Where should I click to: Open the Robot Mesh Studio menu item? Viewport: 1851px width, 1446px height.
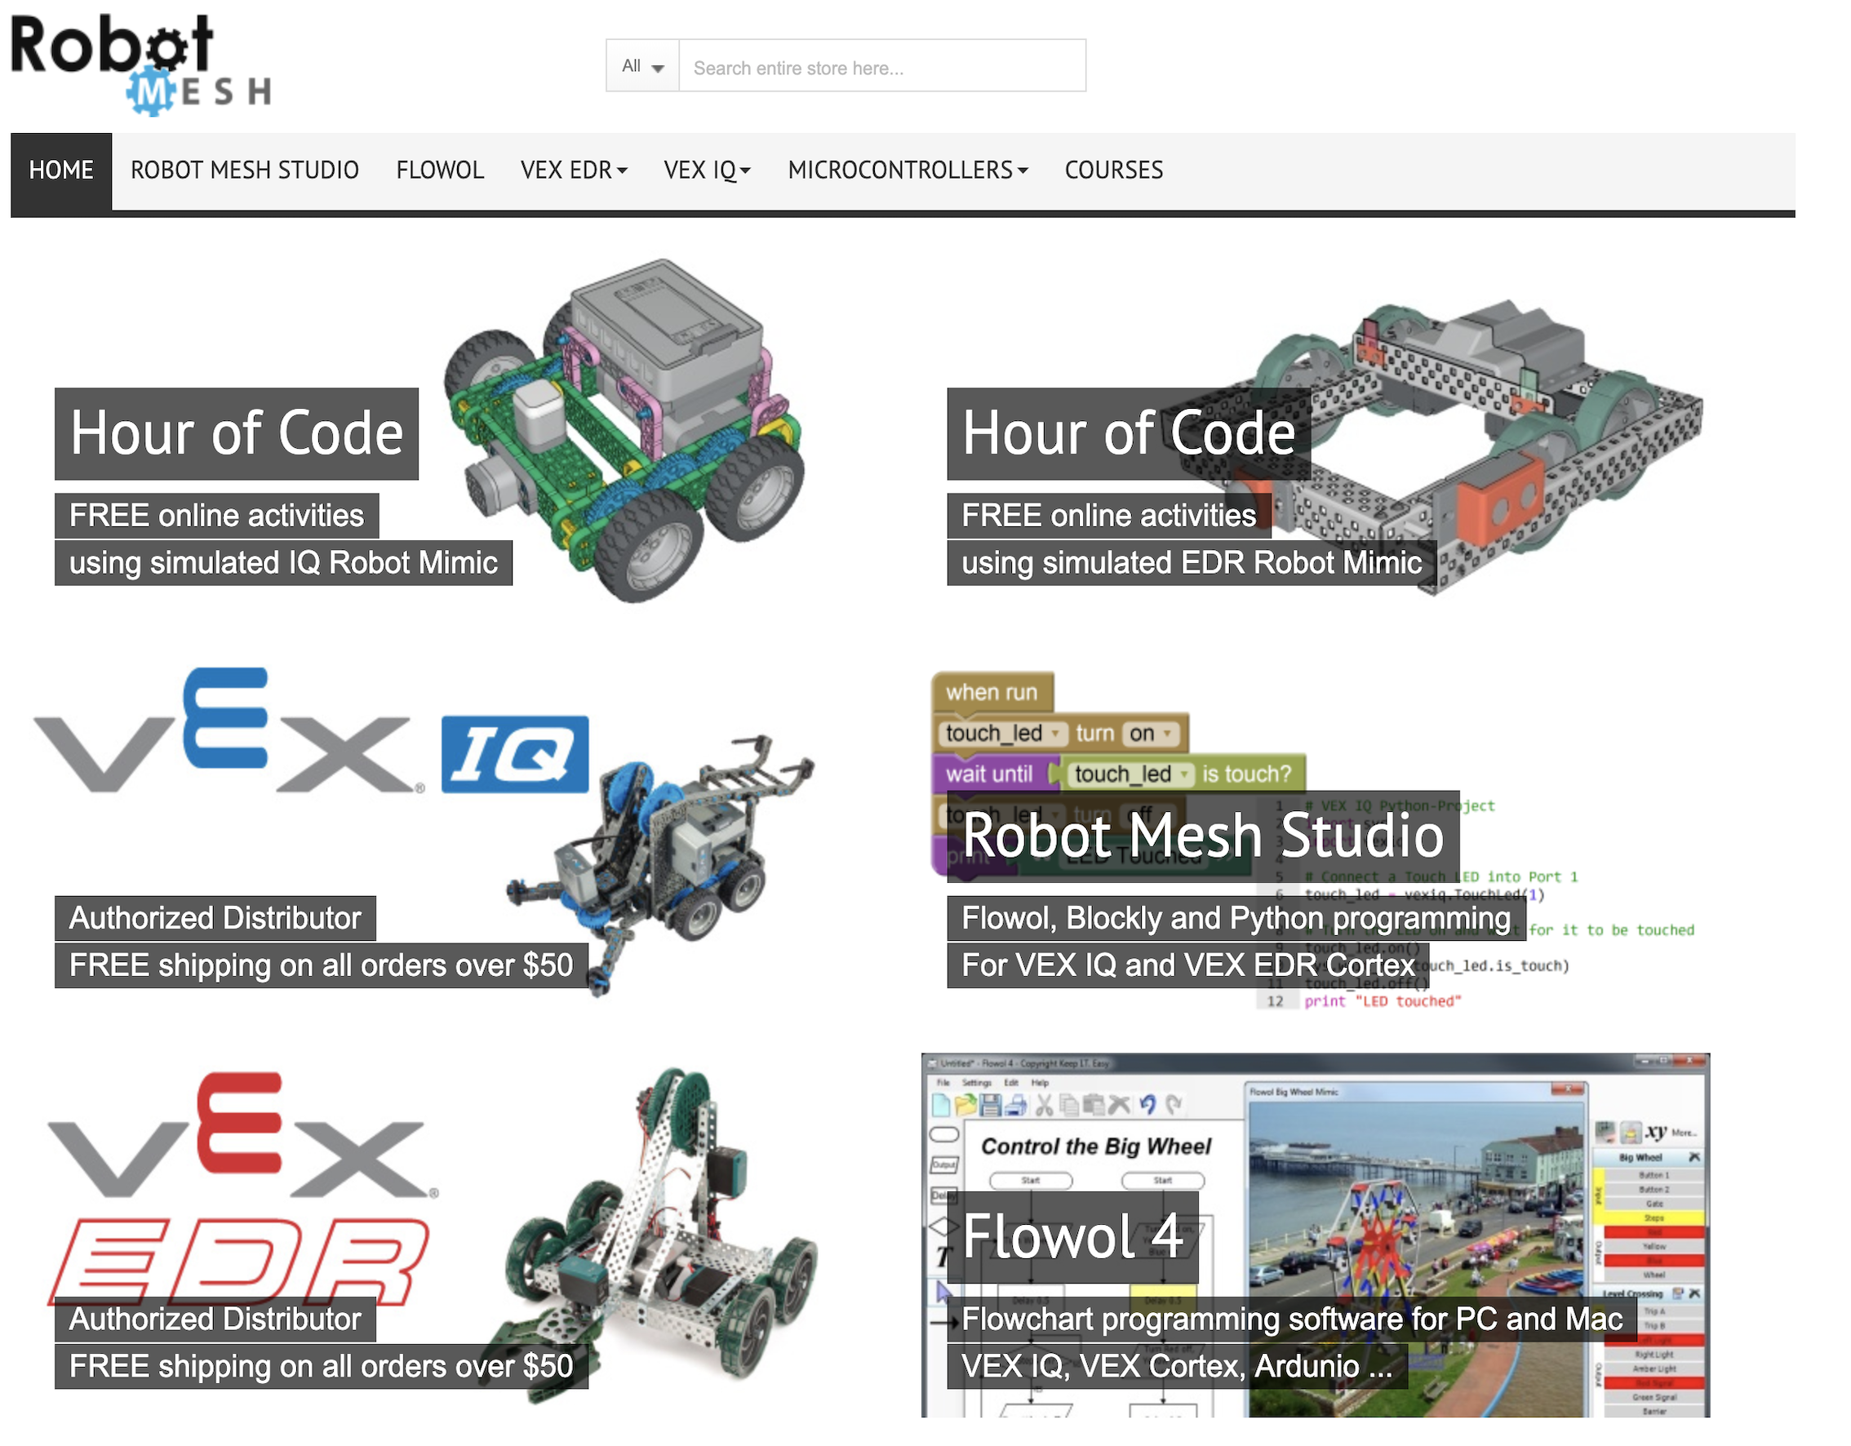245,171
